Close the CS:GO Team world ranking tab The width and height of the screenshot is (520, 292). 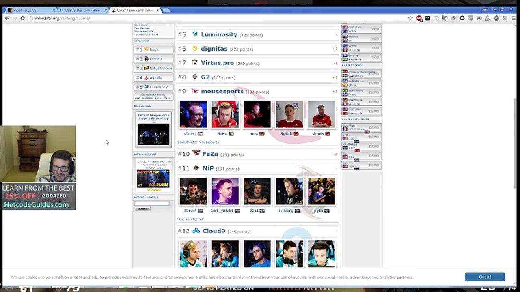[158, 10]
